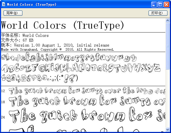171x133 pixels.
Task: Click the vertical scrollbar thumb
Action: click(x=168, y=46)
